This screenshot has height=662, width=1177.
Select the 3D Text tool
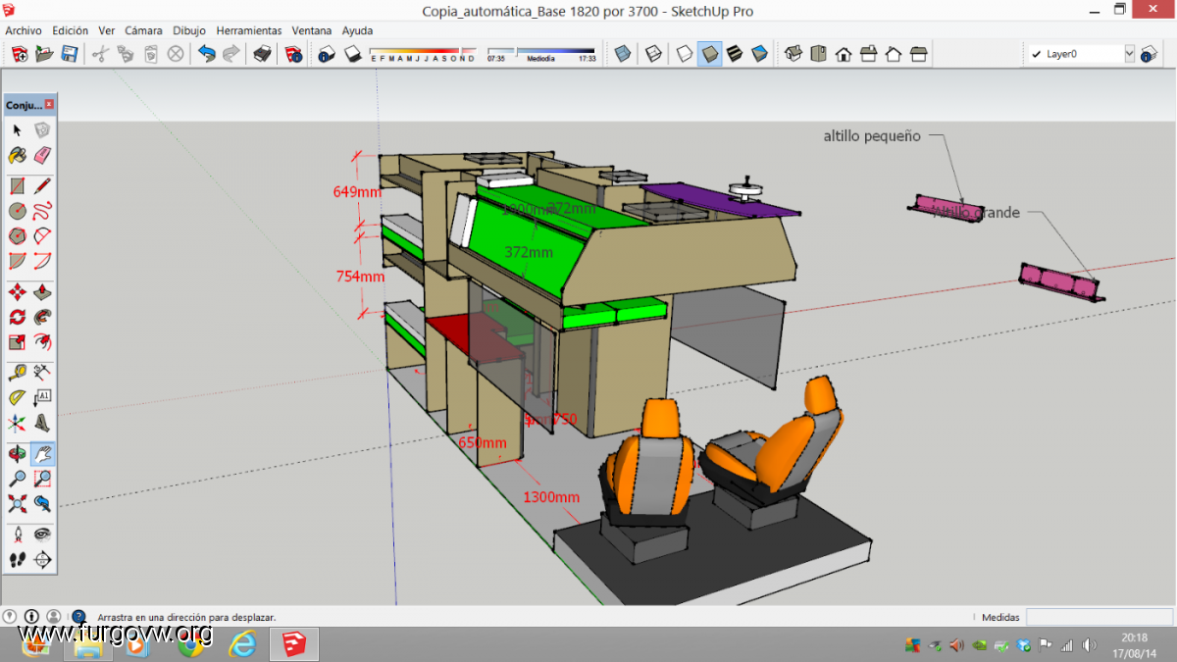(42, 423)
